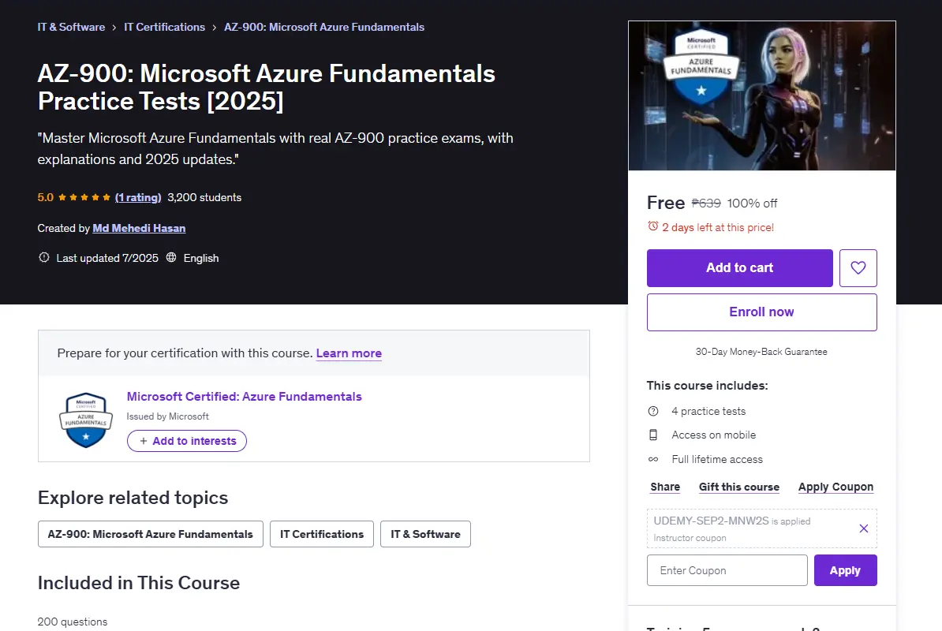Image resolution: width=942 pixels, height=631 pixels.
Task: Click the 30-Day Money-Back Guarantee text
Action: pyautogui.click(x=761, y=352)
